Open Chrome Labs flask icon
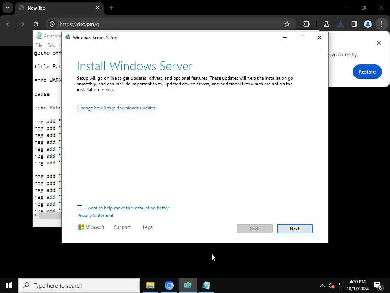 click(326, 24)
